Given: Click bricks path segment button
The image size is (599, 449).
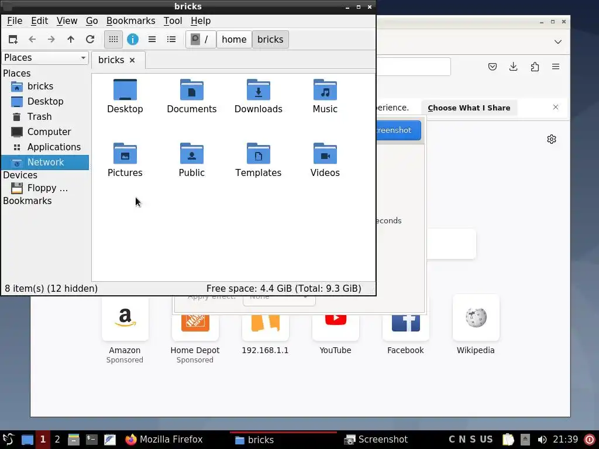Looking at the screenshot, I should (270, 39).
